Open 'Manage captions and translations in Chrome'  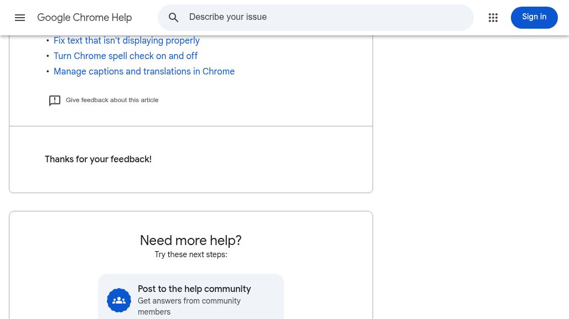144,72
